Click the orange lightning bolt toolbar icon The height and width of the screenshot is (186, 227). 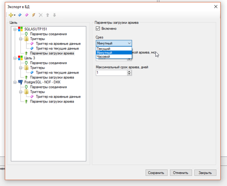[x=34, y=15]
